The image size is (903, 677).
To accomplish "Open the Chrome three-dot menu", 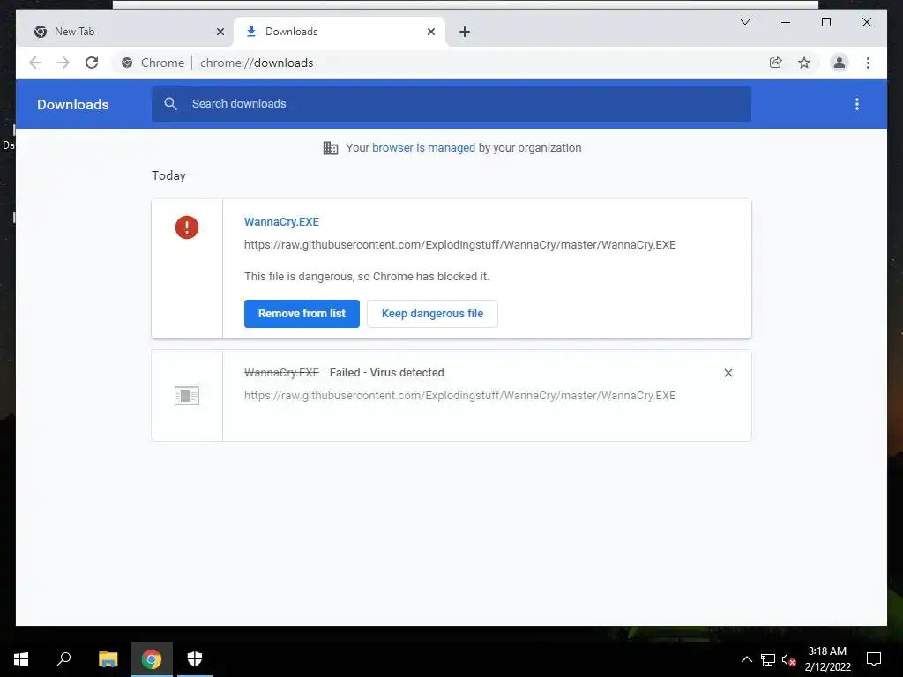I will pos(868,63).
